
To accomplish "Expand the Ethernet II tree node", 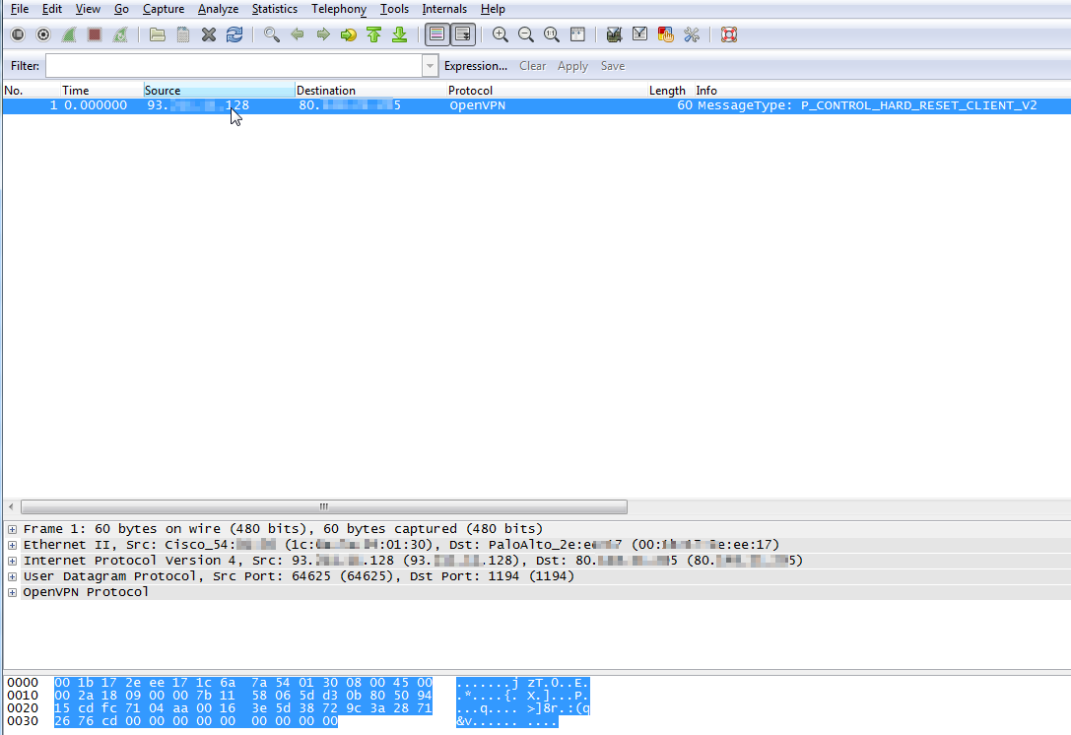I will coord(12,545).
